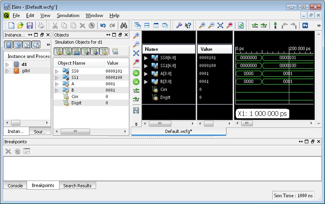Open the Simulation menu

pyautogui.click(x=68, y=15)
